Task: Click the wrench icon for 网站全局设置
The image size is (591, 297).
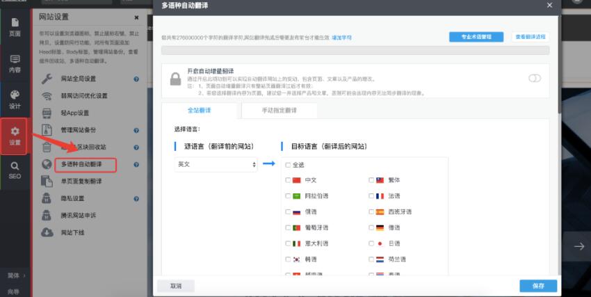Action: pos(47,79)
